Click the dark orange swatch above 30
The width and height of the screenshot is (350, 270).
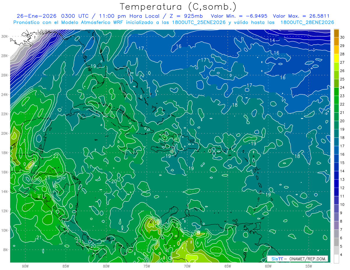(x=336, y=33)
